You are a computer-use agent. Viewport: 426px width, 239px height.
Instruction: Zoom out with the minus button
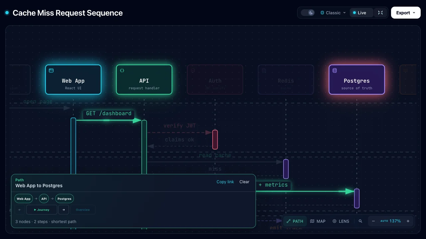pos(373,221)
